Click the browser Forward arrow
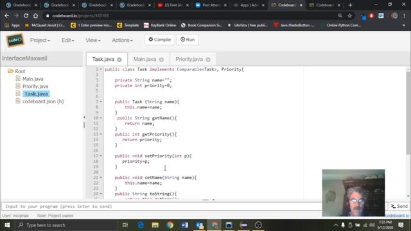 tap(16, 15)
